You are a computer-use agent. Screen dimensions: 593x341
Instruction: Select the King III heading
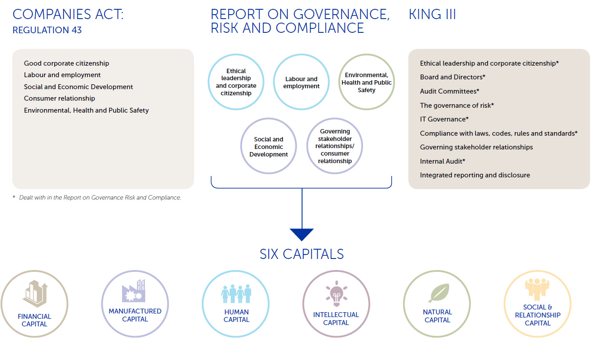tap(432, 14)
